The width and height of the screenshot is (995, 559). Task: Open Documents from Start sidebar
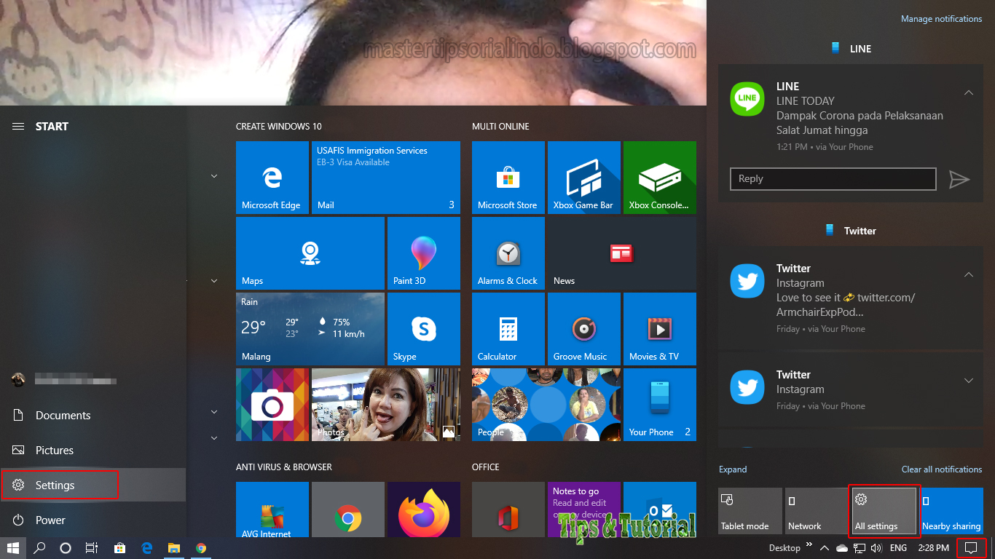point(93,415)
